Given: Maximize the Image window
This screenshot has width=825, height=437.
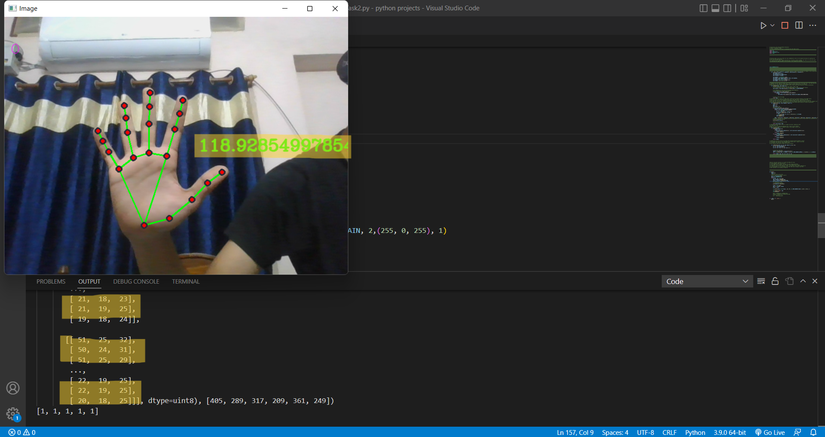Looking at the screenshot, I should click(310, 9).
